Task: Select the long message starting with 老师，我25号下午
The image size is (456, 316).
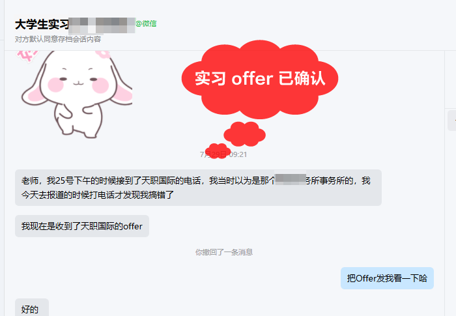Action: pos(198,188)
